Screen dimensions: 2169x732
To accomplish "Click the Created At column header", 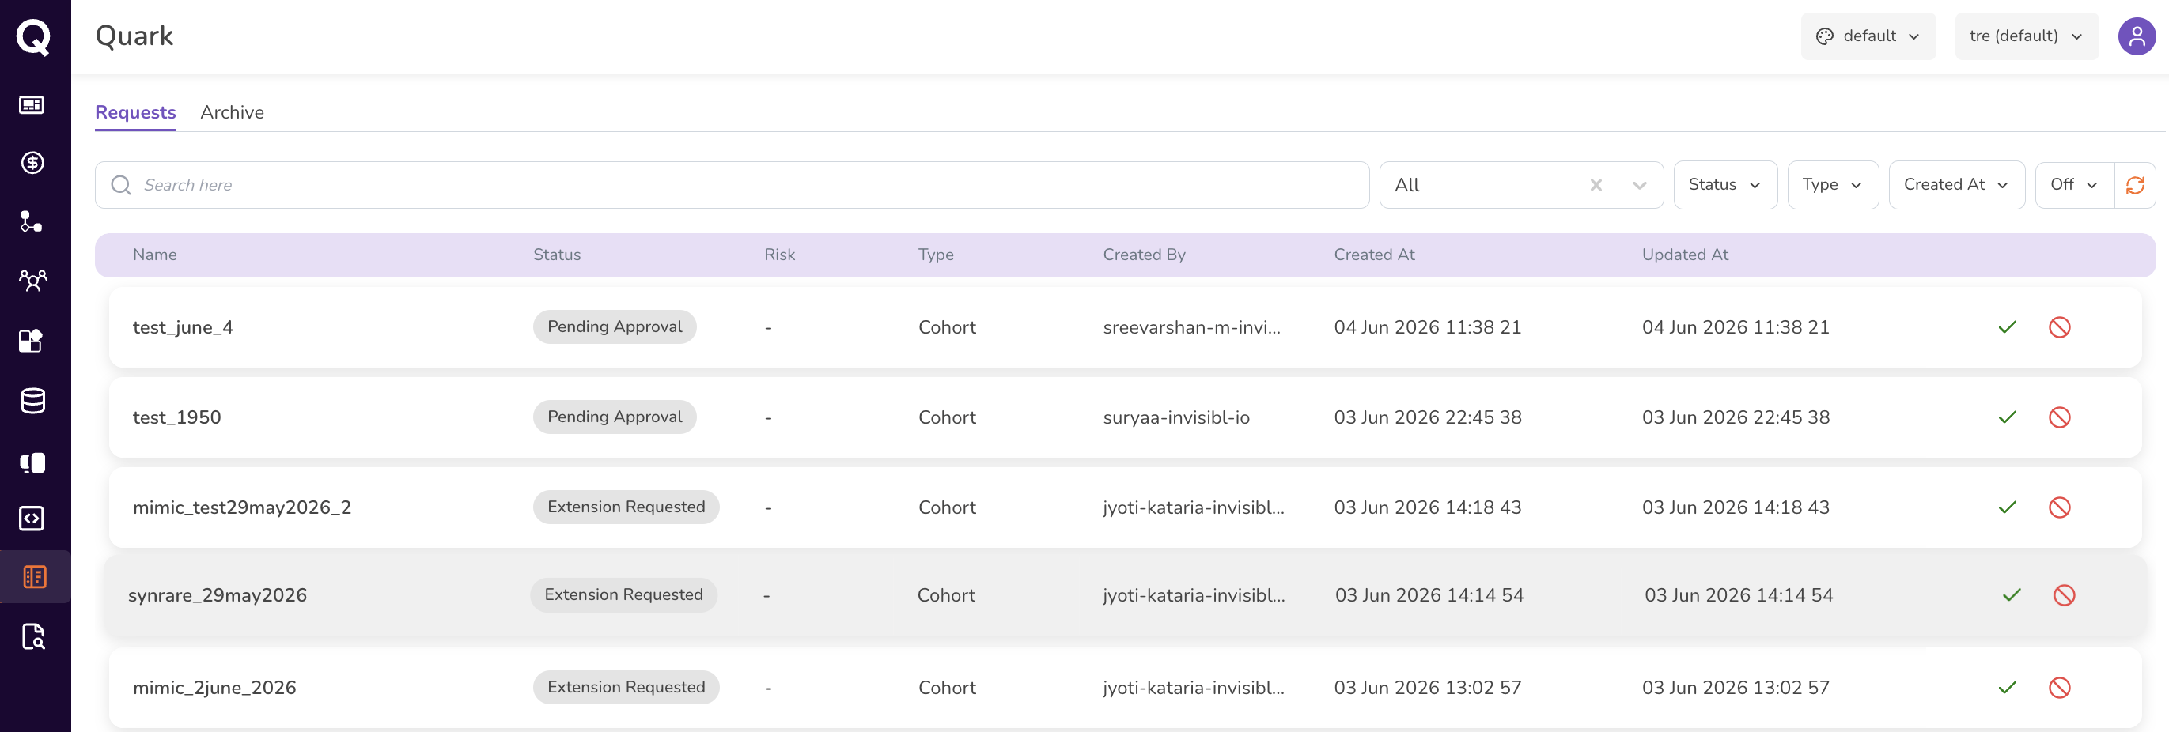I will pos(1374,255).
